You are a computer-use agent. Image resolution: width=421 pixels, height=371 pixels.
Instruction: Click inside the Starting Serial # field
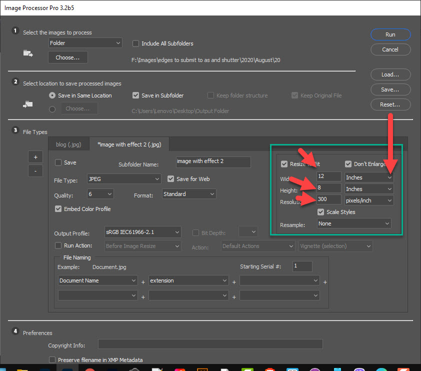(302, 266)
